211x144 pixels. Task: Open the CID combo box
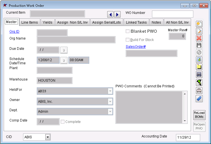pos(48,137)
